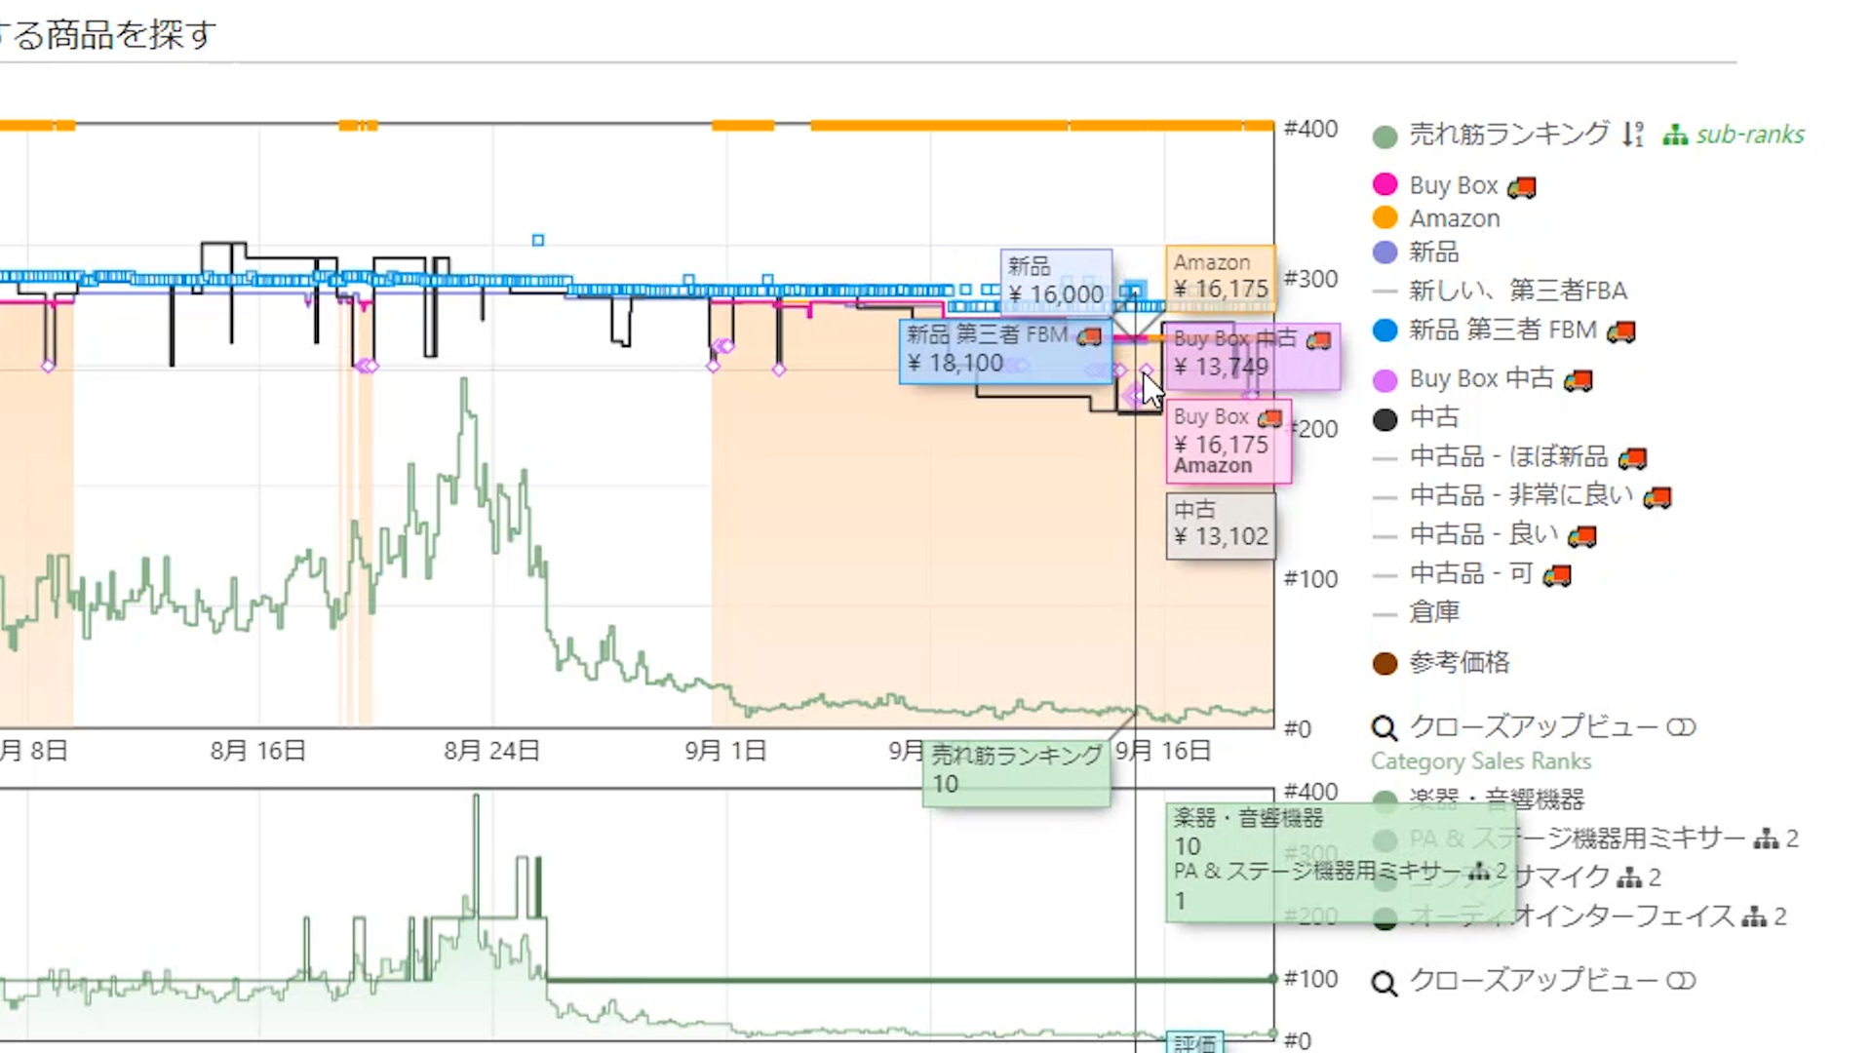The width and height of the screenshot is (1872, 1053).
Task: Click the truck icon beside 中古品 - 良い
Action: 1582,536
